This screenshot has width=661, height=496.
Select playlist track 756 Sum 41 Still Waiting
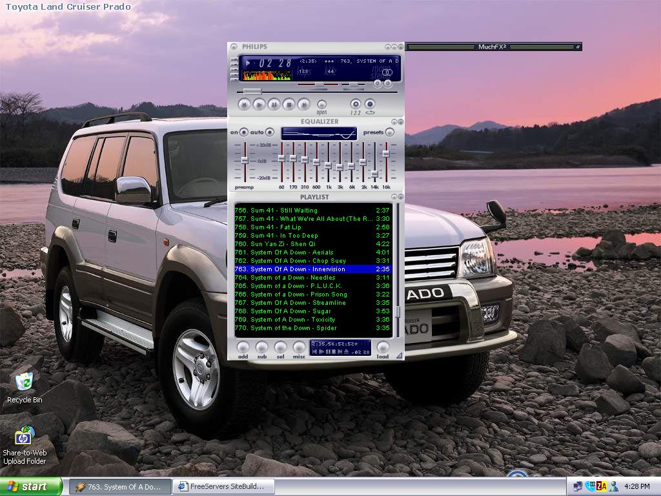coord(312,210)
